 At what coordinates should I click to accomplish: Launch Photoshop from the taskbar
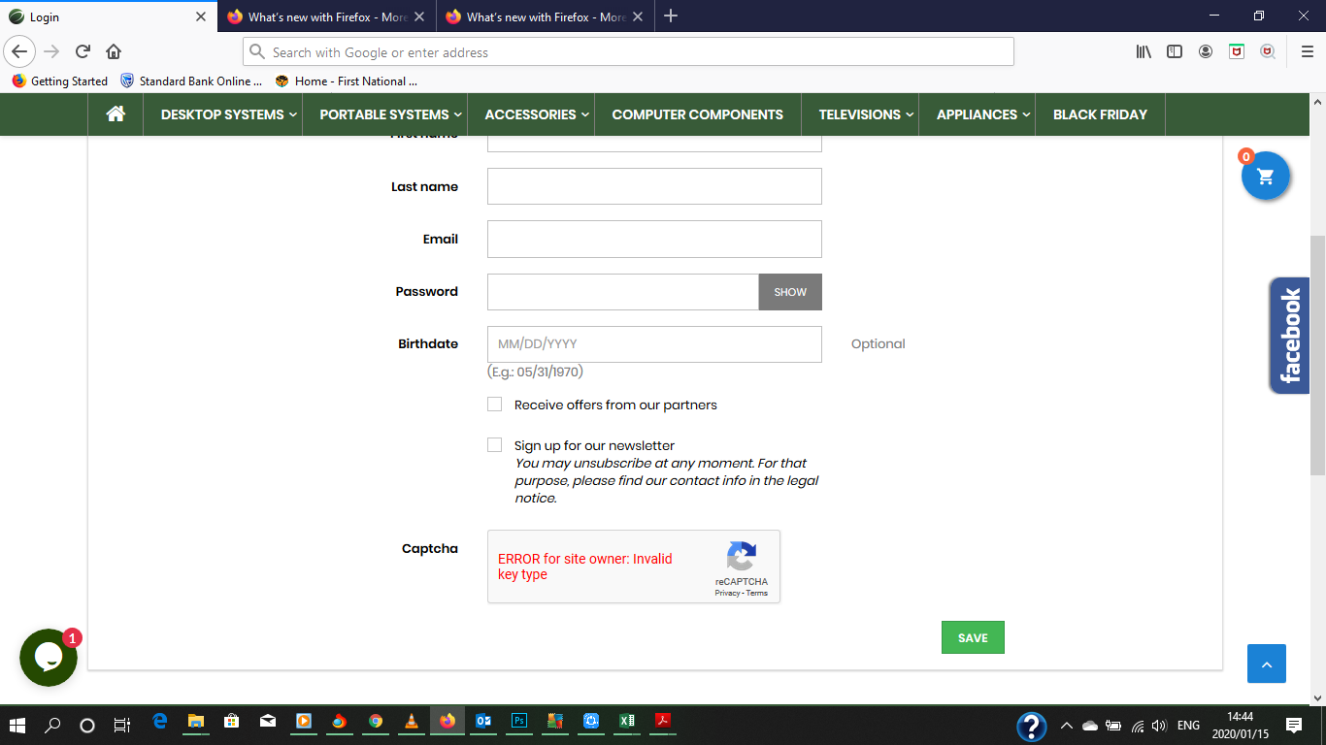(518, 723)
